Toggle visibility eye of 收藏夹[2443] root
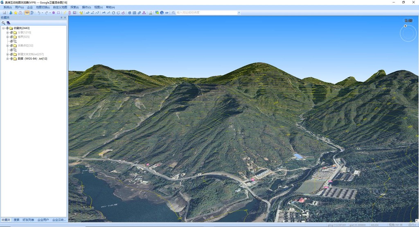Viewport: 419px width, 227px height. click(x=7, y=28)
